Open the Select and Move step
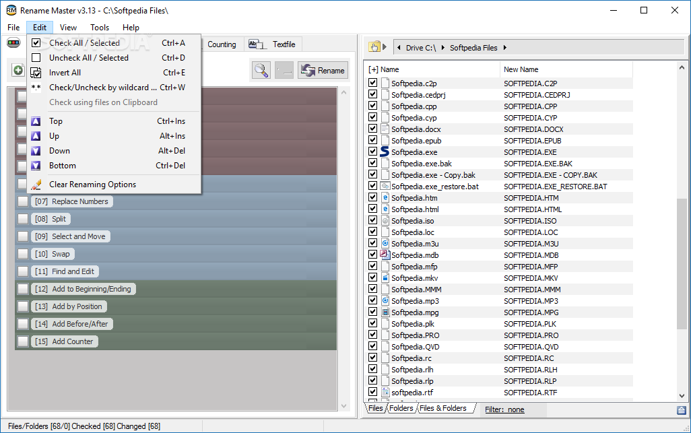The width and height of the screenshot is (691, 433). [x=71, y=236]
